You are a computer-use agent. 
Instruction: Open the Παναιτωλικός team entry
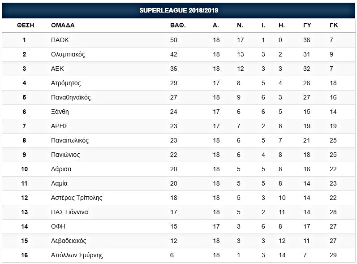[70, 141]
